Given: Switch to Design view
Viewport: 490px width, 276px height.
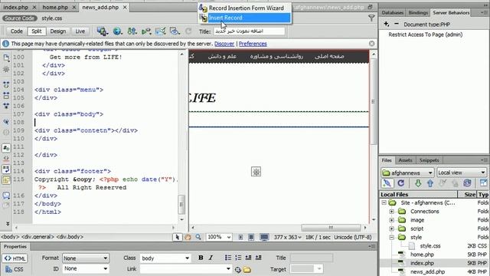Looking at the screenshot, I should [58, 31].
